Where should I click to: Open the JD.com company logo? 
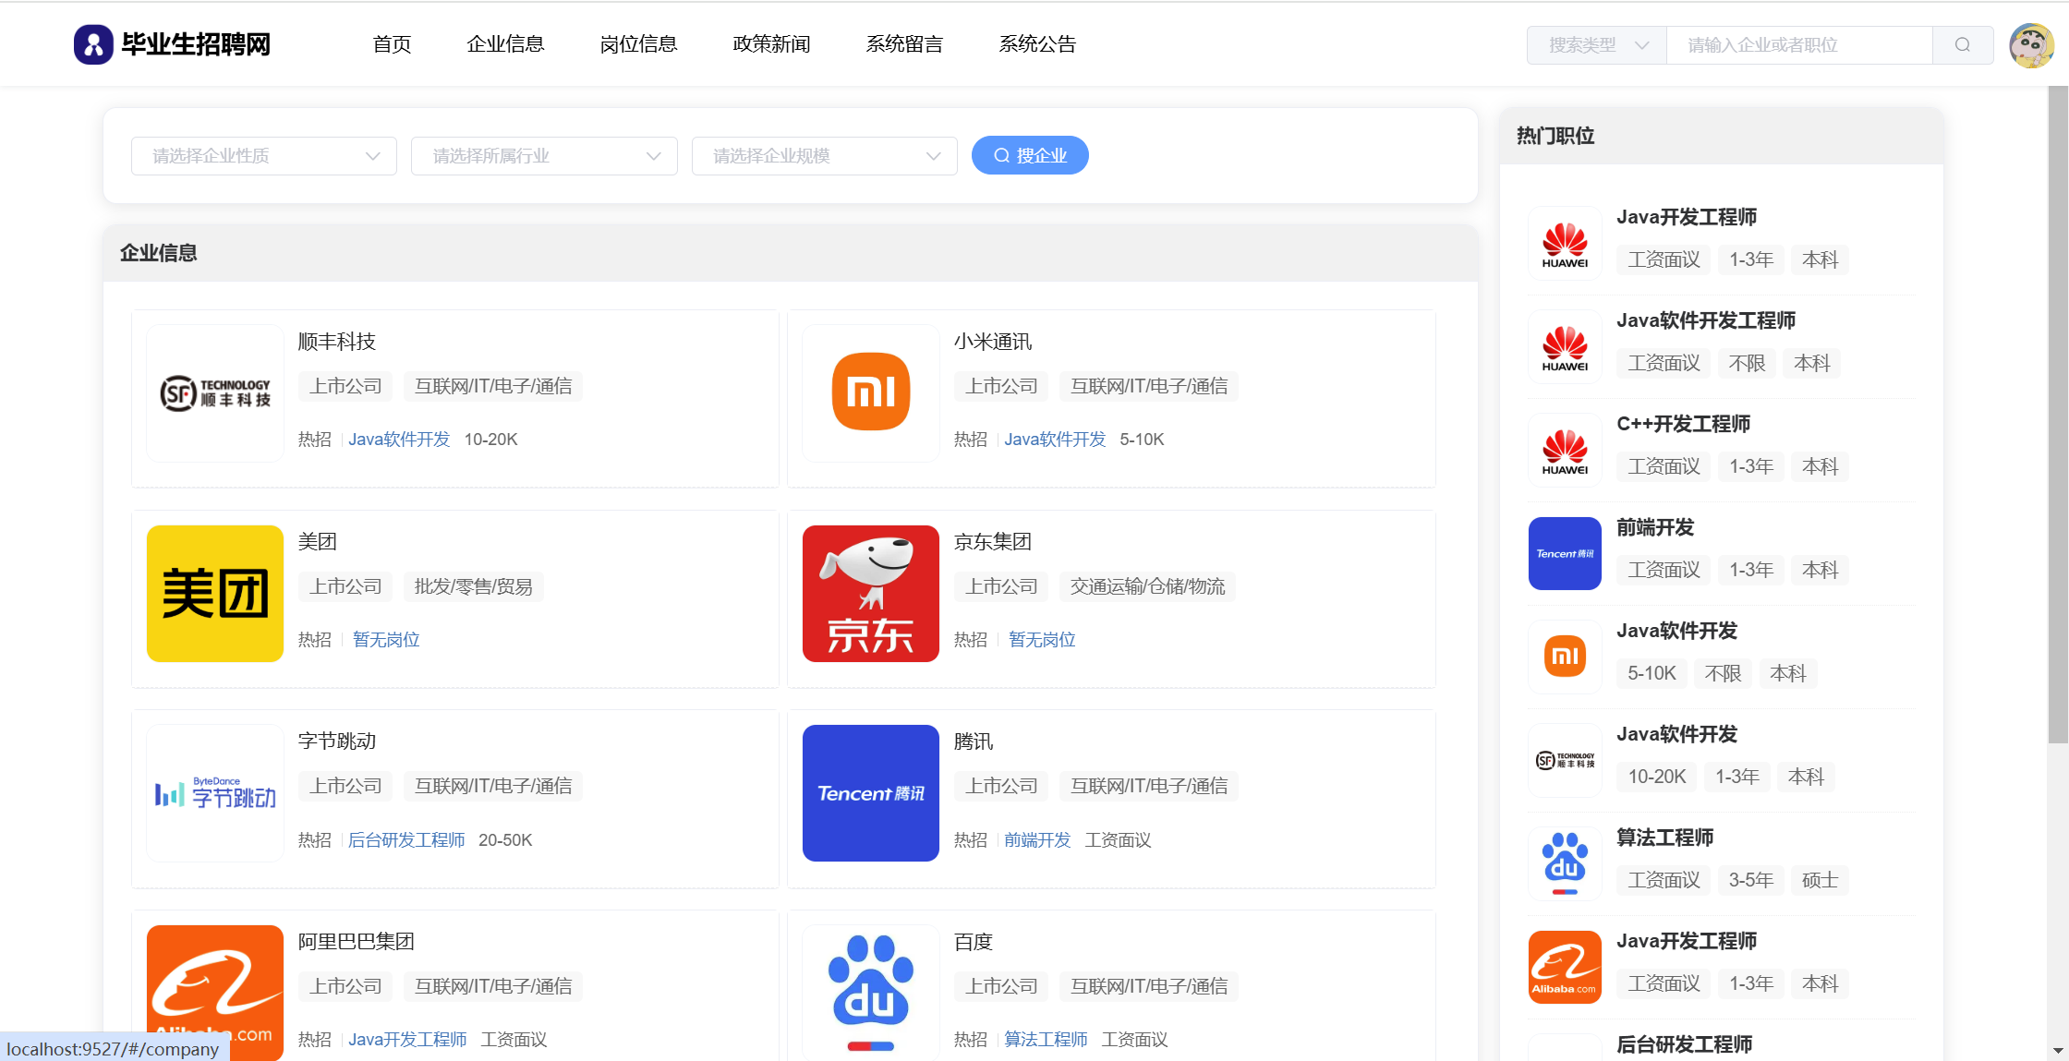(x=870, y=593)
